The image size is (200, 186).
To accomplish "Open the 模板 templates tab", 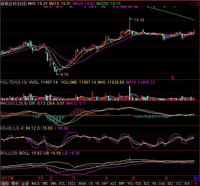I will (x=15, y=183).
